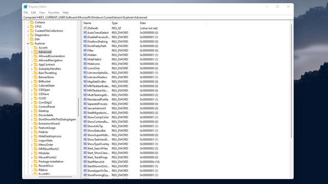Click the ListviewShadow DWORD icon
This screenshot has height=184, width=328.
85,77
